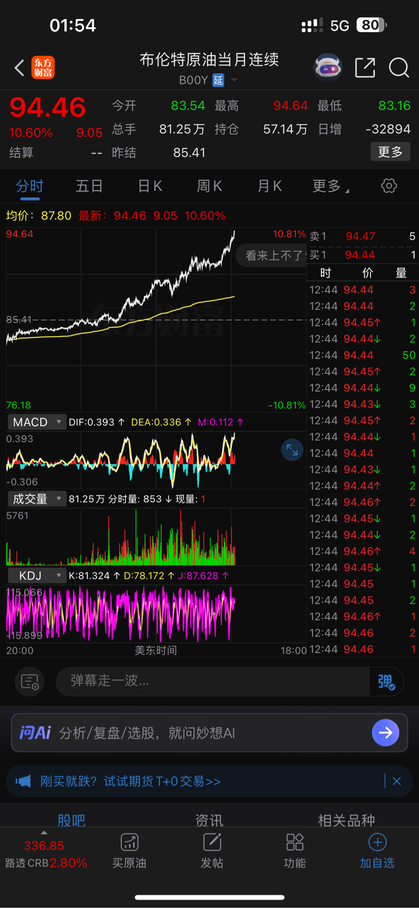Go back with the left arrow
The width and height of the screenshot is (419, 908).
coord(19,68)
